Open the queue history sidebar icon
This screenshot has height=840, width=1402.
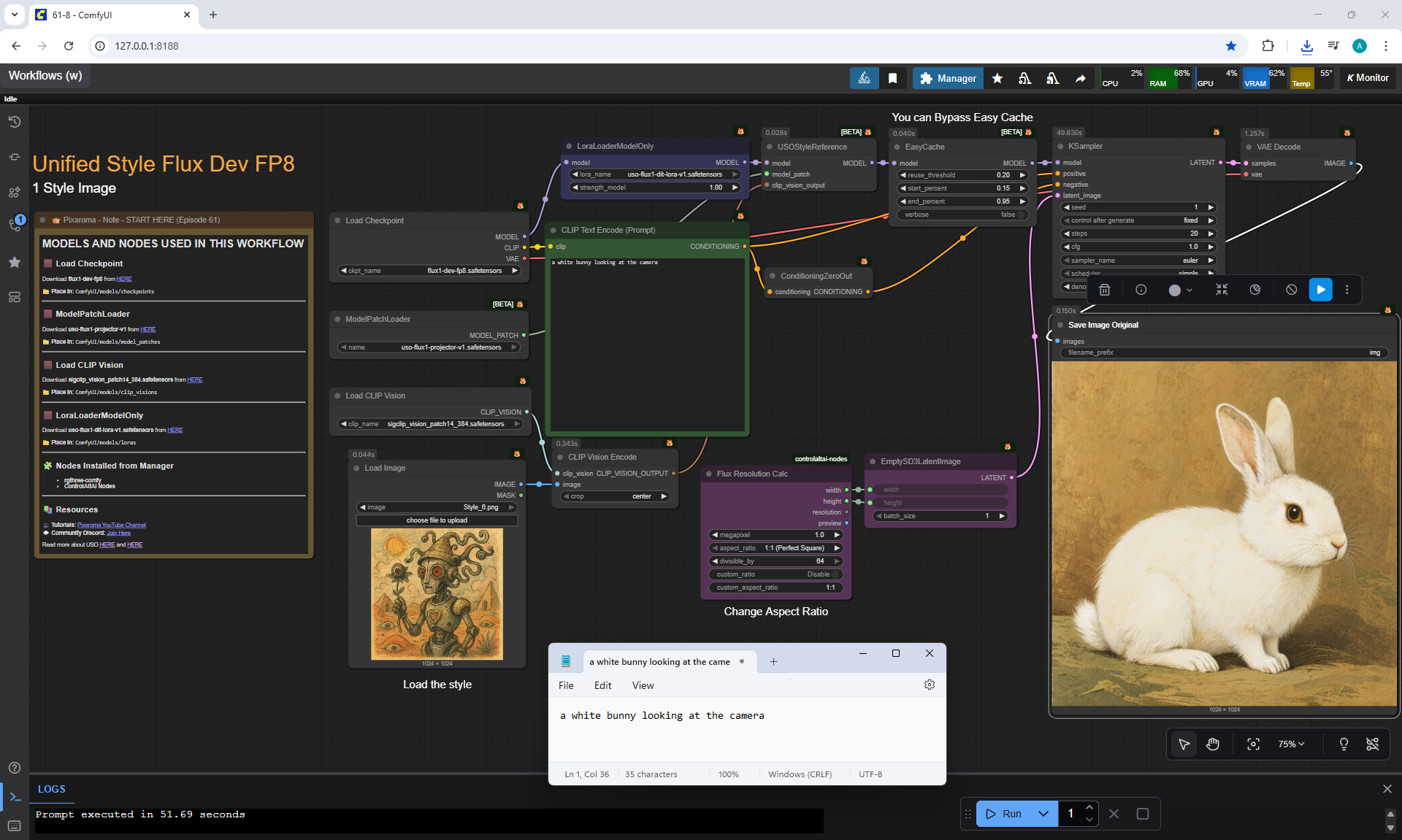(15, 122)
